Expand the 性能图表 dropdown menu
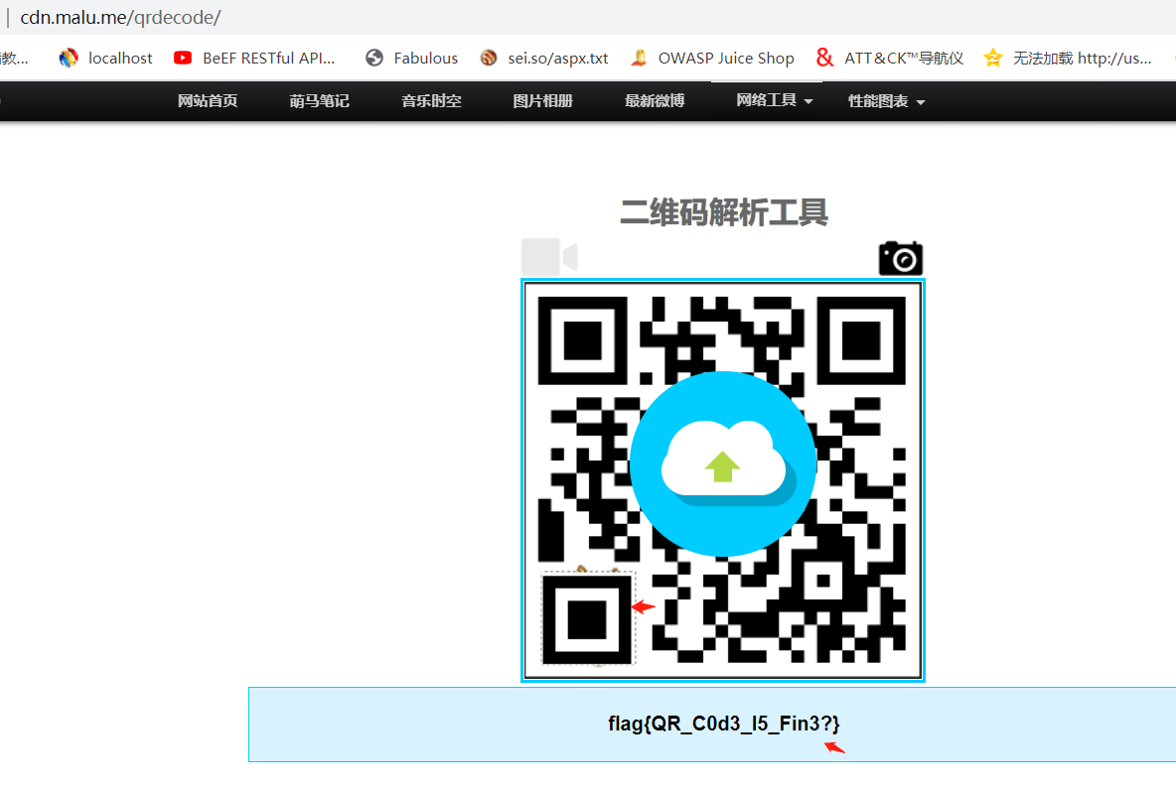1176x793 pixels. (x=887, y=101)
